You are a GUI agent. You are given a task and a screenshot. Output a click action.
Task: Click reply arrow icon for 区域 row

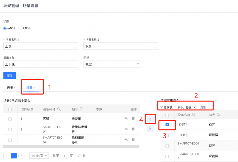126,119
